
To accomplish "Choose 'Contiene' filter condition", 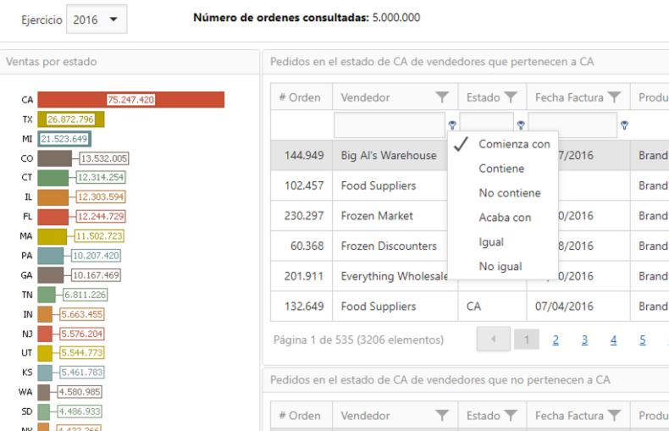I will 501,169.
